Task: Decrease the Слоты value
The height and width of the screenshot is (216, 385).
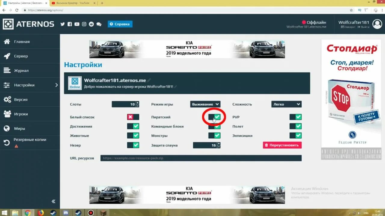Action: (138, 106)
